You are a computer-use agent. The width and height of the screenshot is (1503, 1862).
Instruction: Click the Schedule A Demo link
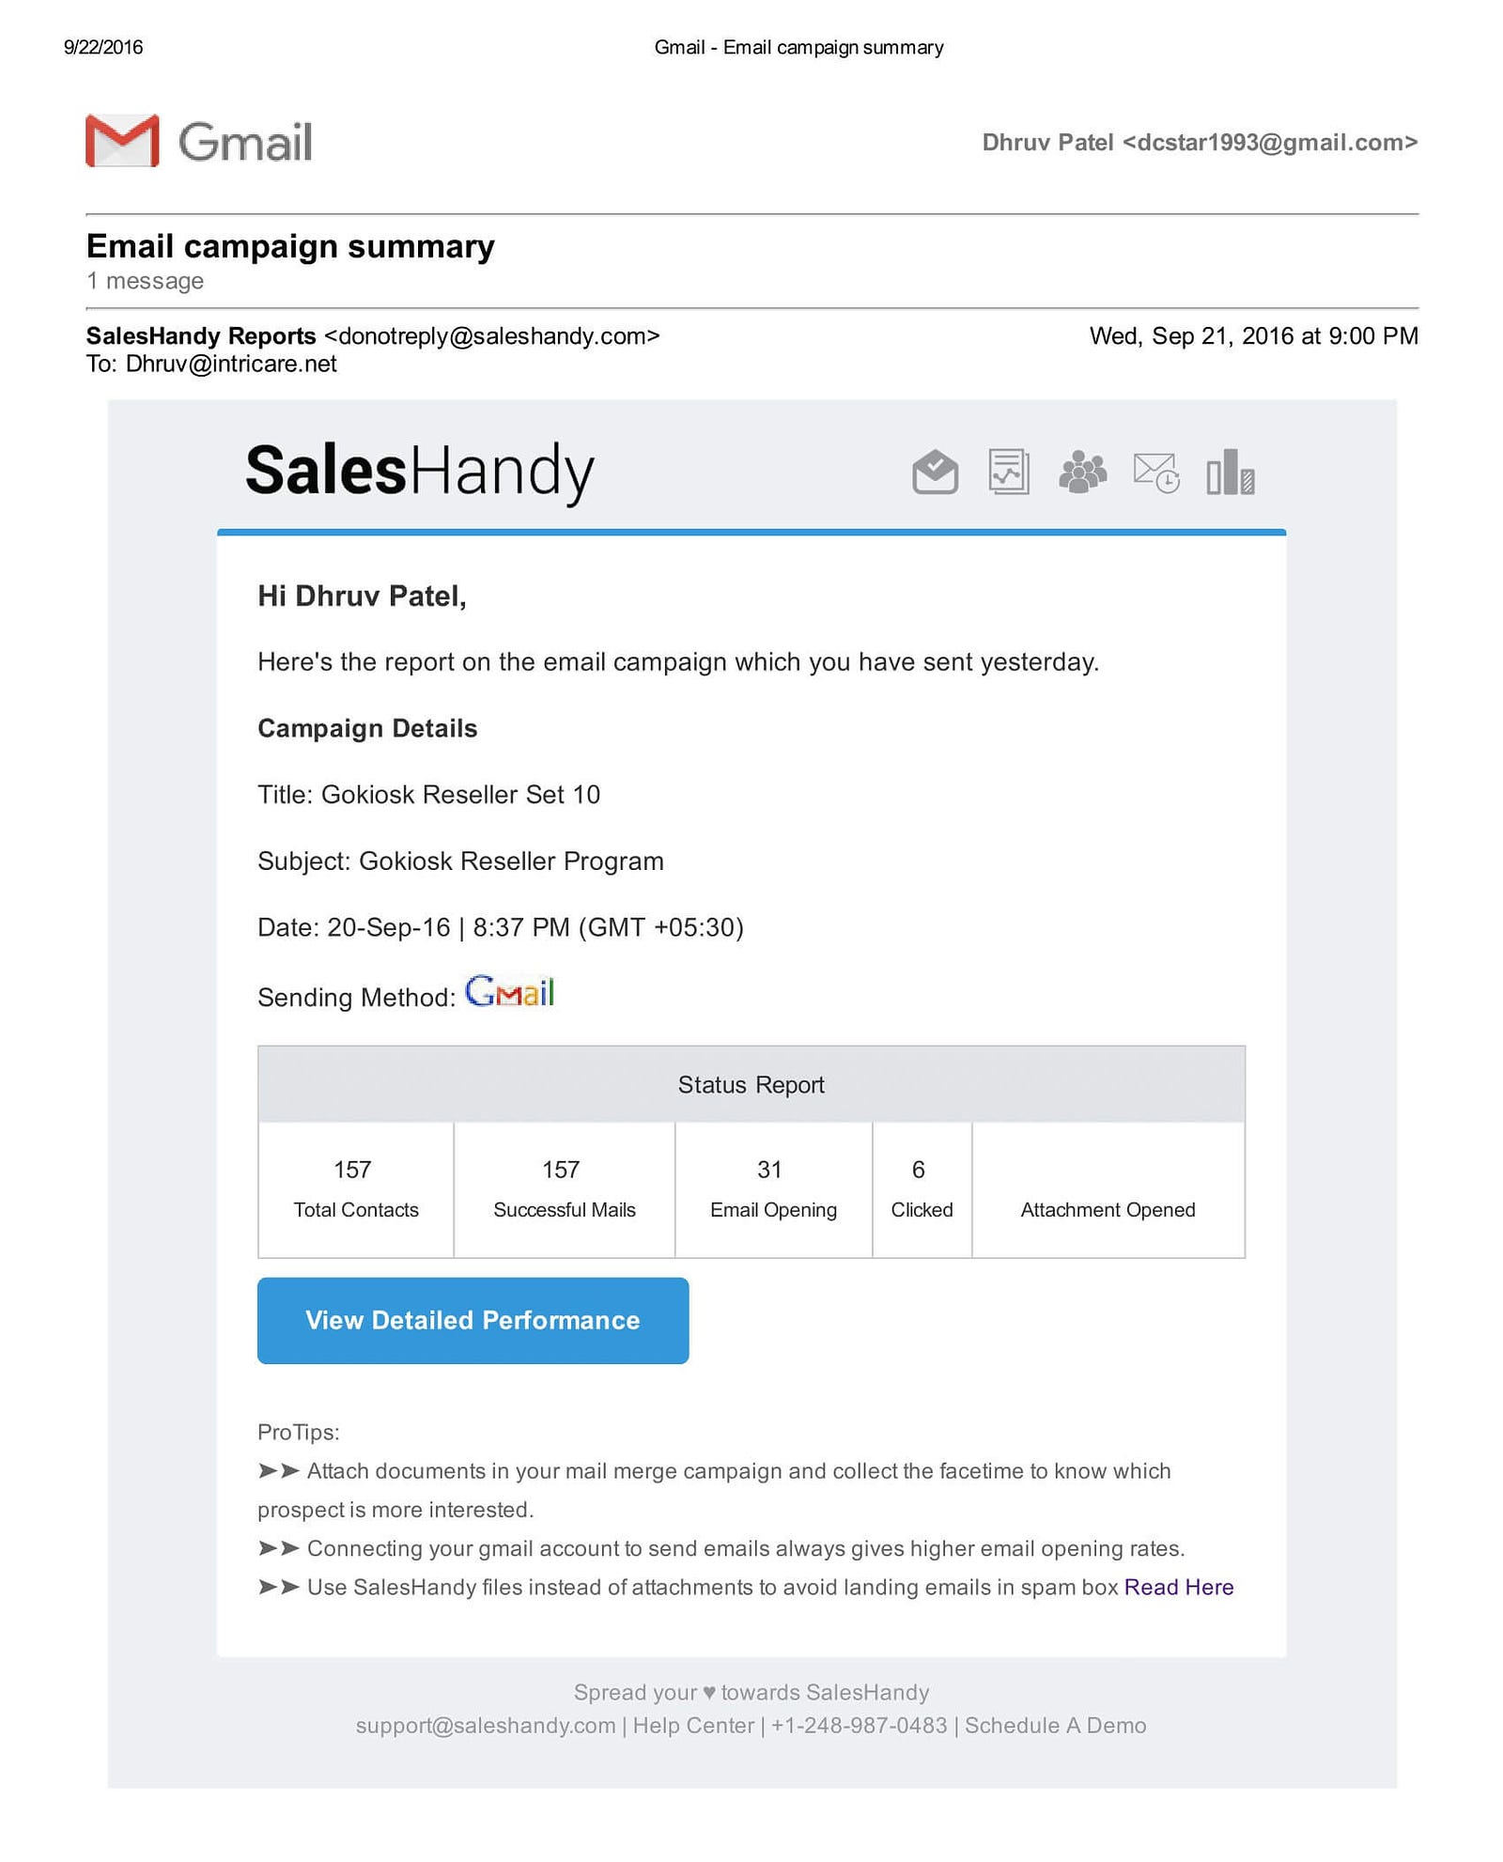tap(1055, 1725)
